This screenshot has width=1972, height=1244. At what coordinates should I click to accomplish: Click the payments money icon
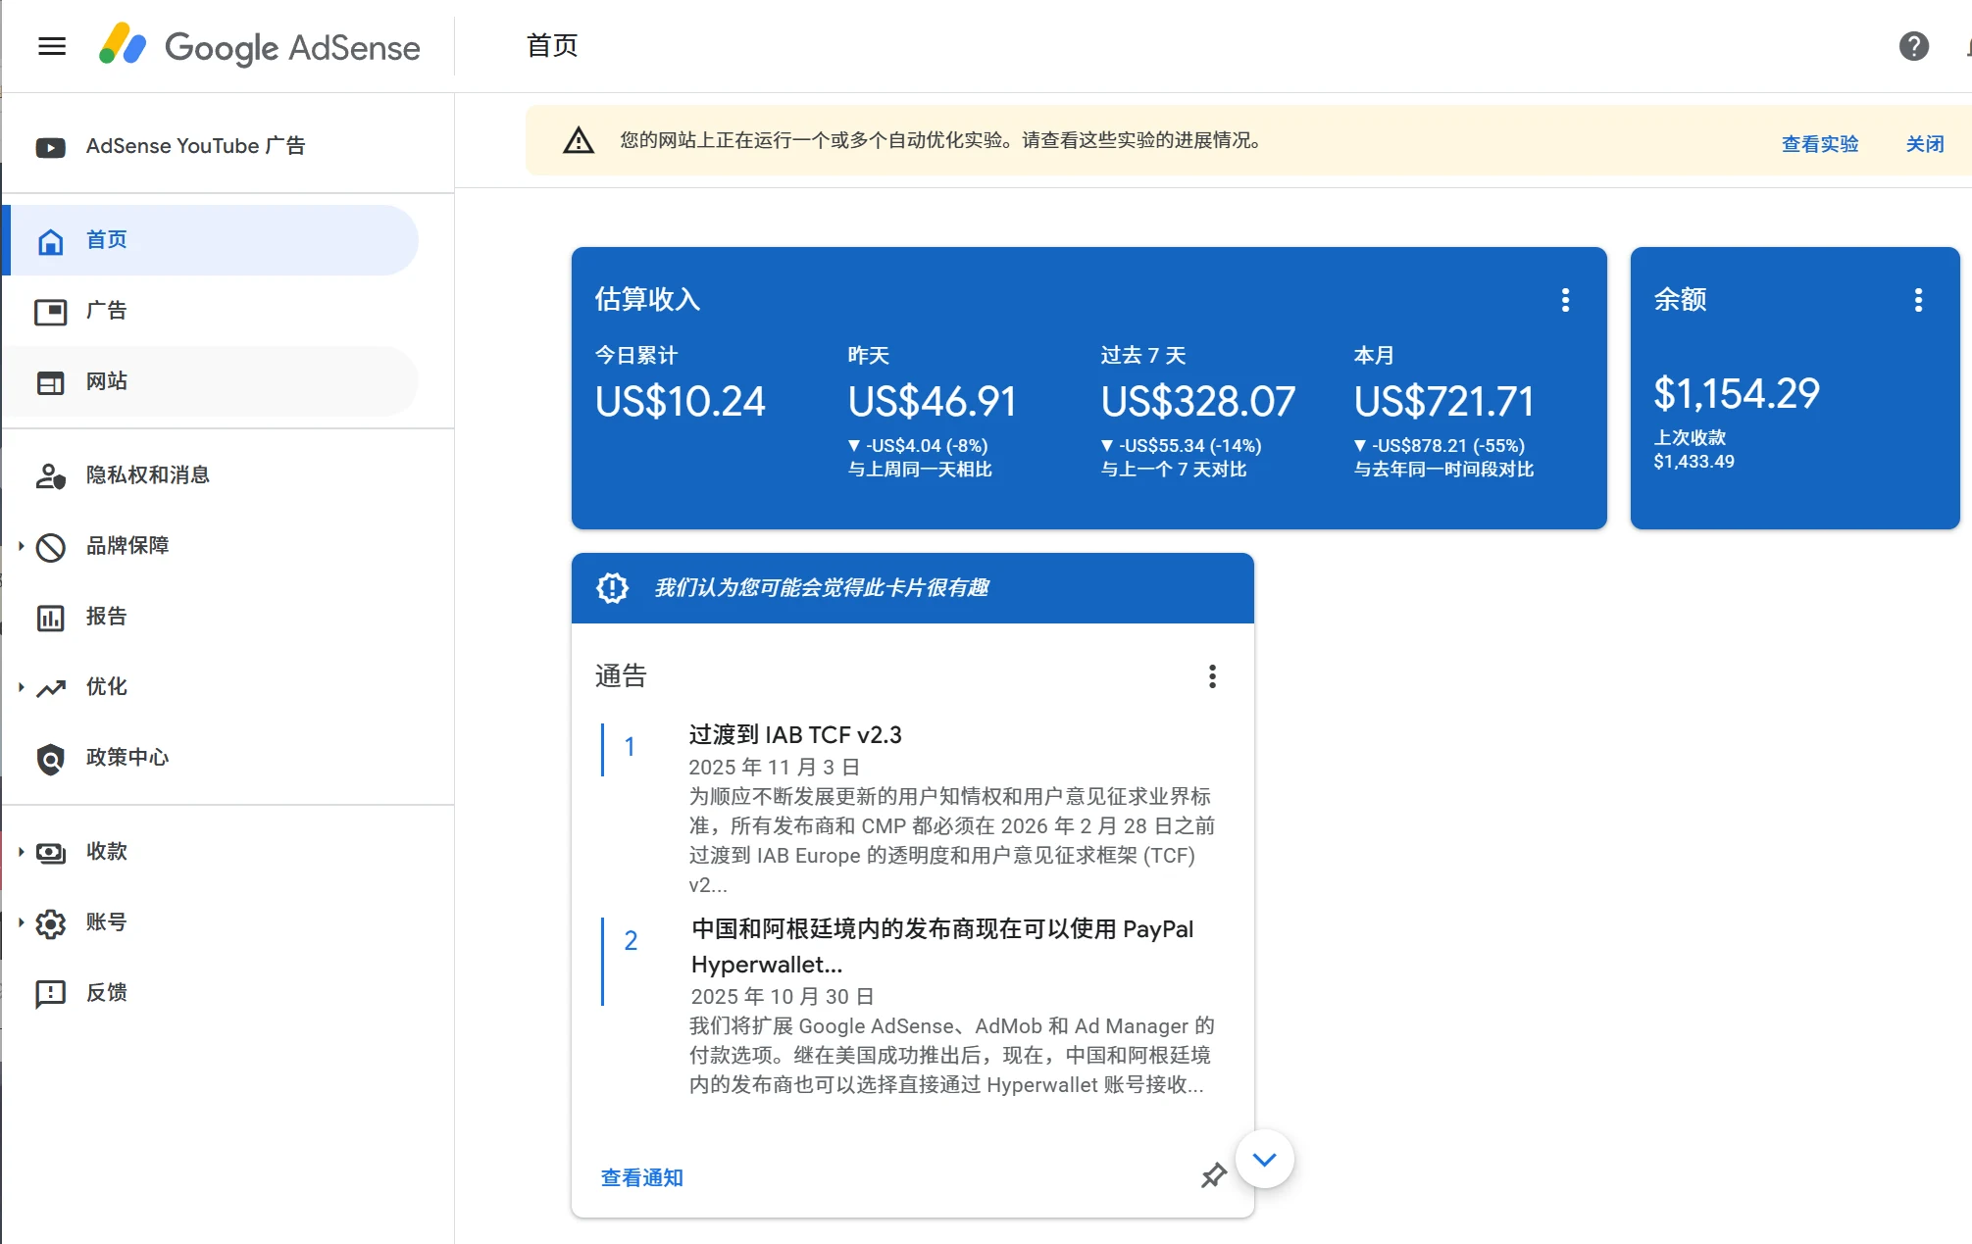coord(51,853)
